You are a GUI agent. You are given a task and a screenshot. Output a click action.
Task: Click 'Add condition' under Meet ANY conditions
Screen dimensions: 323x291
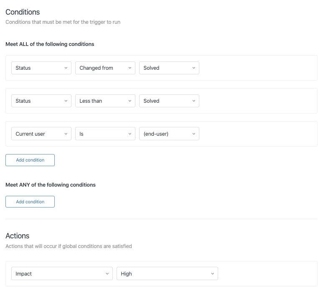pyautogui.click(x=30, y=202)
